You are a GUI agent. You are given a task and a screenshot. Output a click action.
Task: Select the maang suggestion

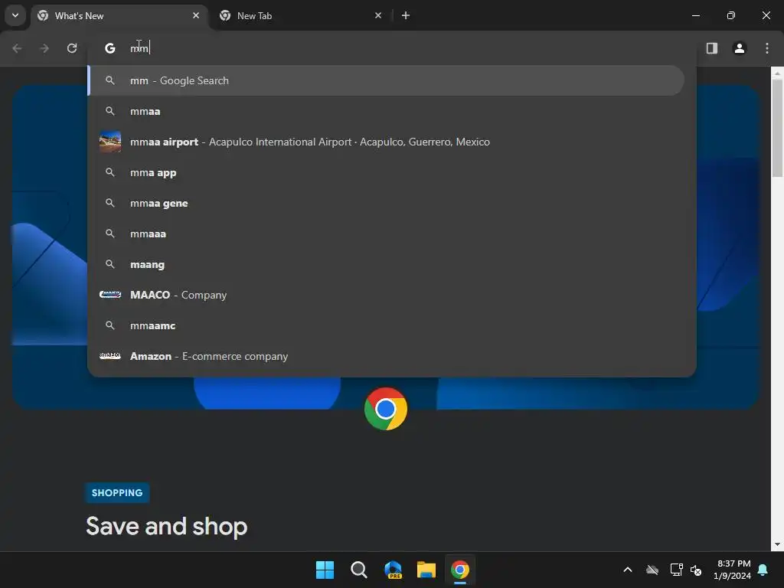(386, 264)
